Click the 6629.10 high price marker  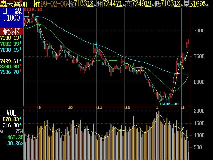pos(34,10)
